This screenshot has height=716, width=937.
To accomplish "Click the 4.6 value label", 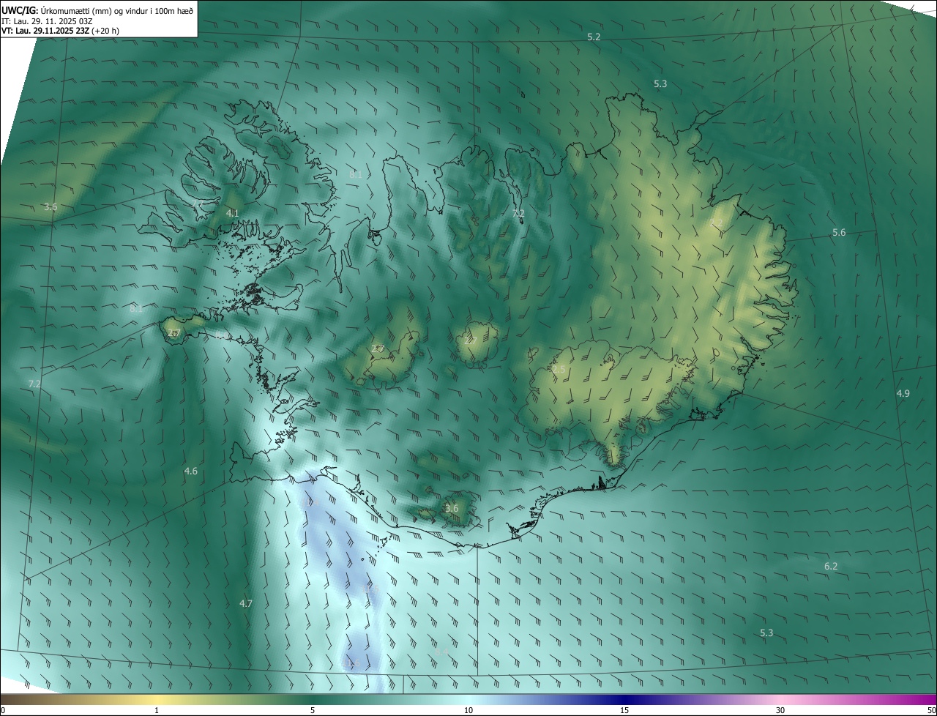I will pyautogui.click(x=191, y=471).
